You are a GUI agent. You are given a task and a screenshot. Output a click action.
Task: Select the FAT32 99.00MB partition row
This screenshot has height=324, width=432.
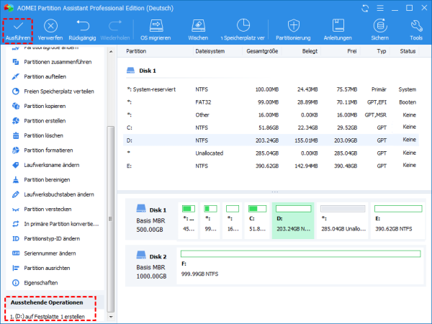pos(271,102)
